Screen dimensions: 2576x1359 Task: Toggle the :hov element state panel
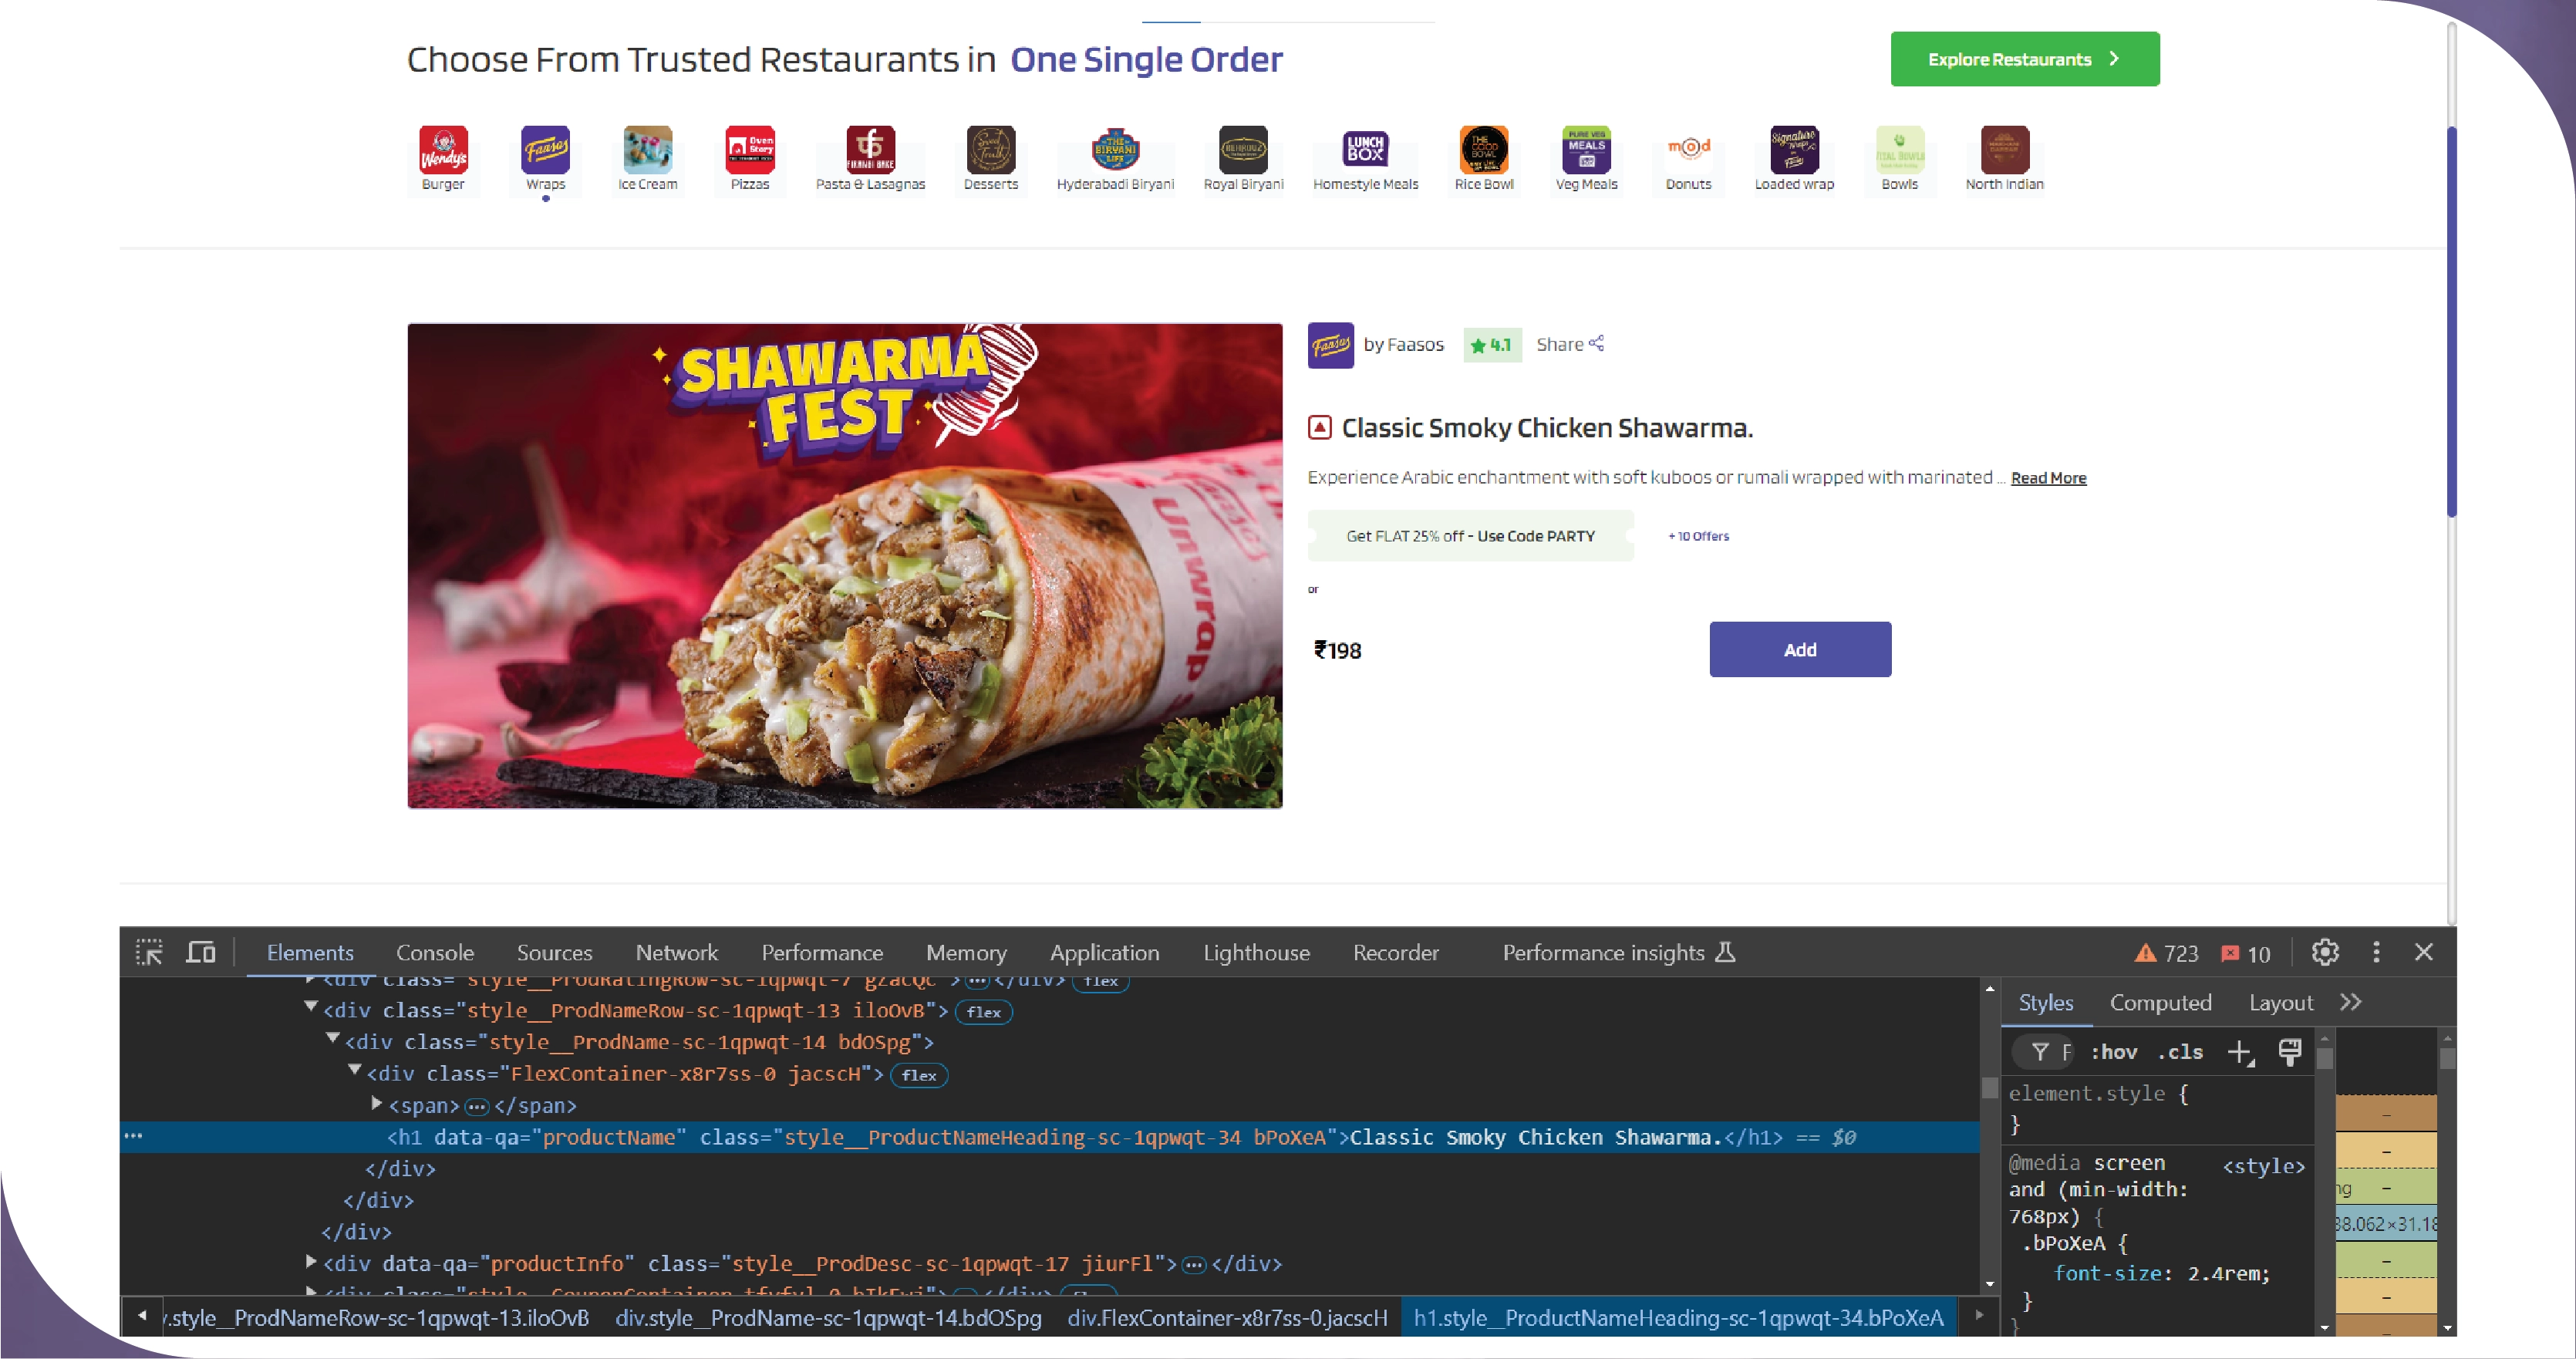coord(2113,1052)
